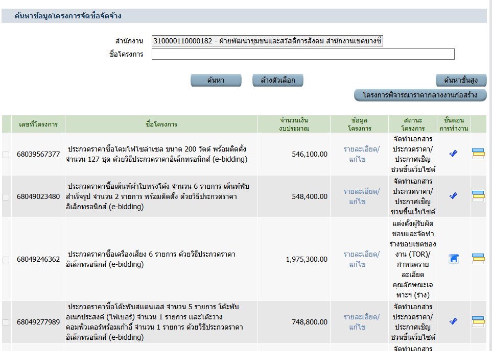The height and width of the screenshot is (351, 492).
Task: Open ค้นหาขั้นสูง advanced search
Action: (461, 80)
